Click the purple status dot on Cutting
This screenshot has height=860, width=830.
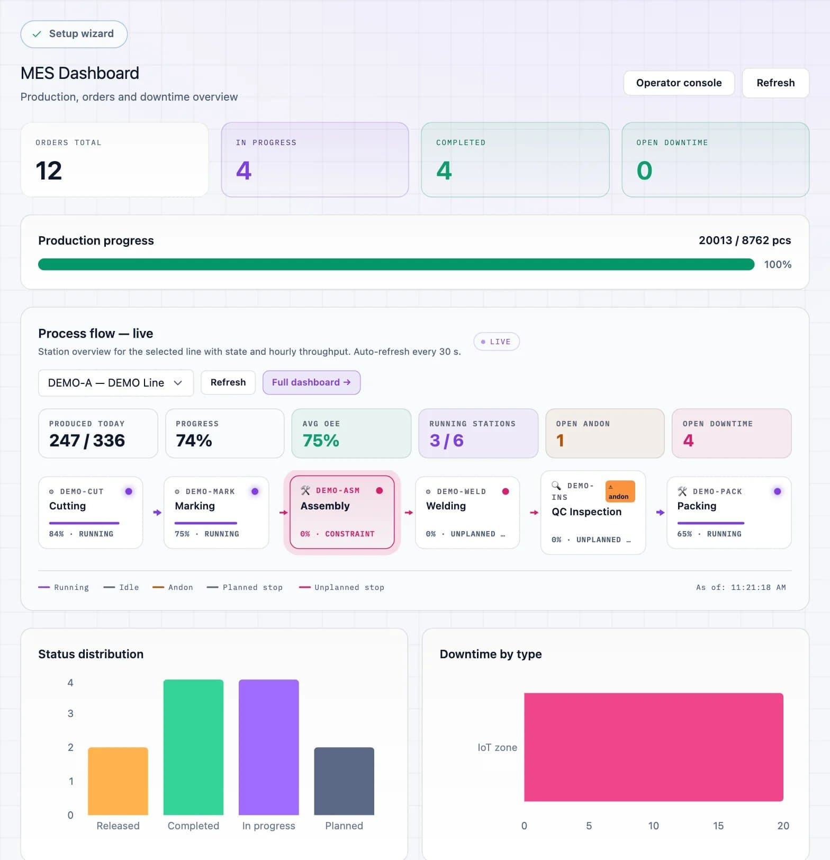coord(129,491)
